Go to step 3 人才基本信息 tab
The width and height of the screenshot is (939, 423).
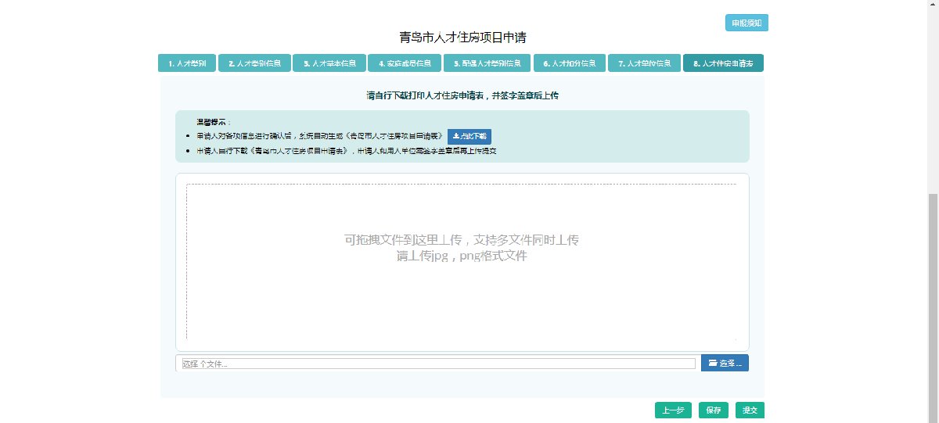(329, 63)
